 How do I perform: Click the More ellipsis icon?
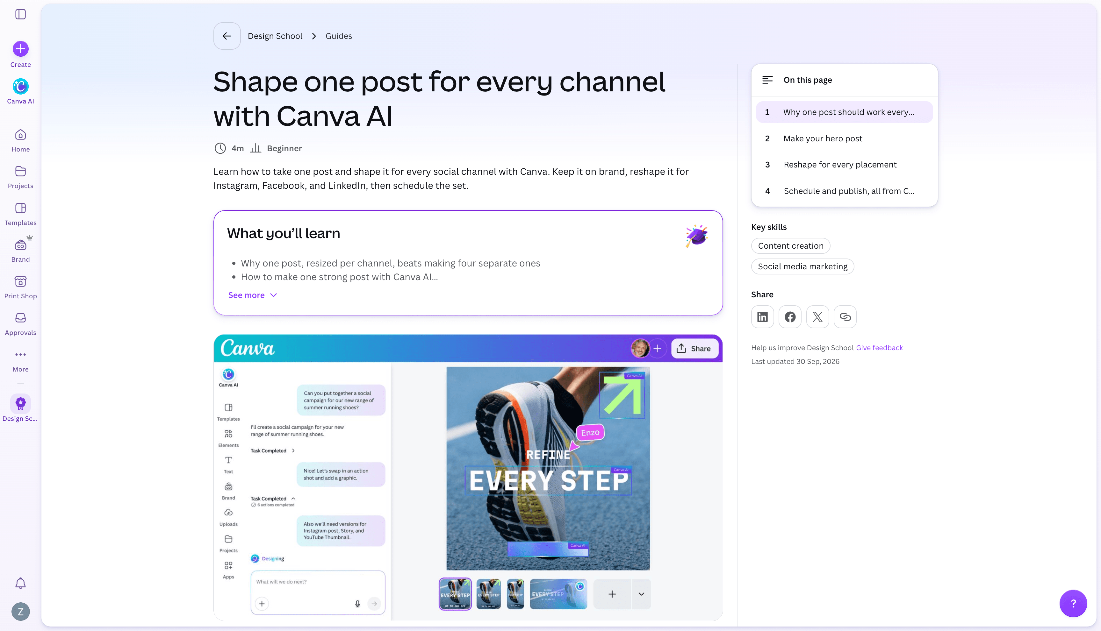tap(20, 355)
